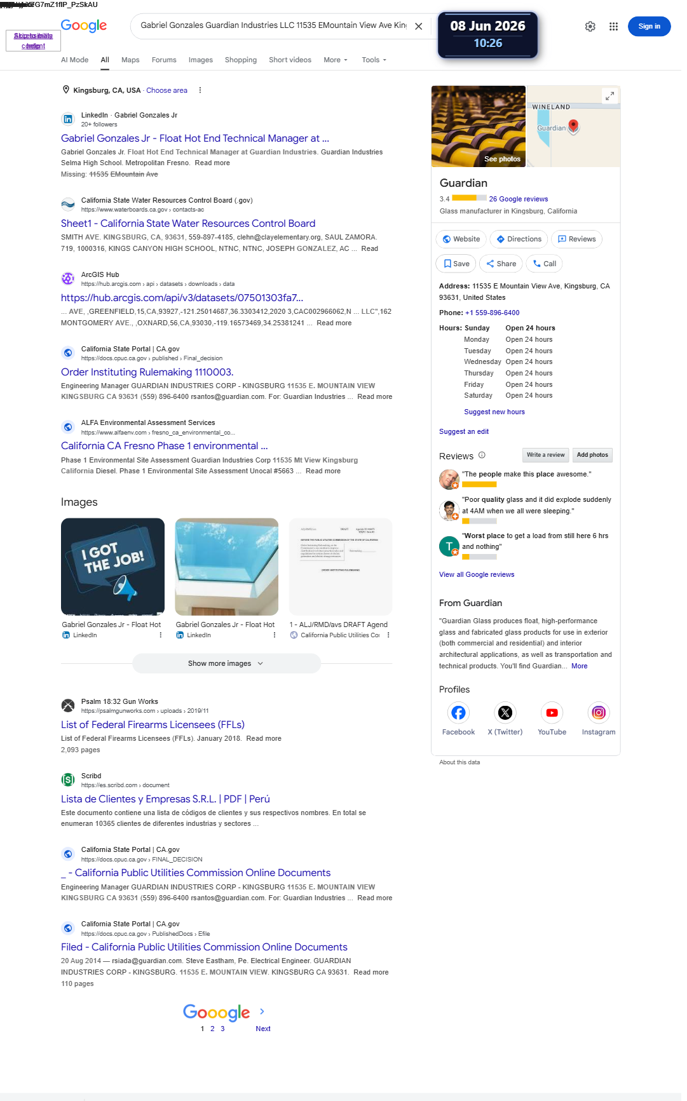Call Guardian via Call button
687x1101 pixels.
pyautogui.click(x=545, y=264)
